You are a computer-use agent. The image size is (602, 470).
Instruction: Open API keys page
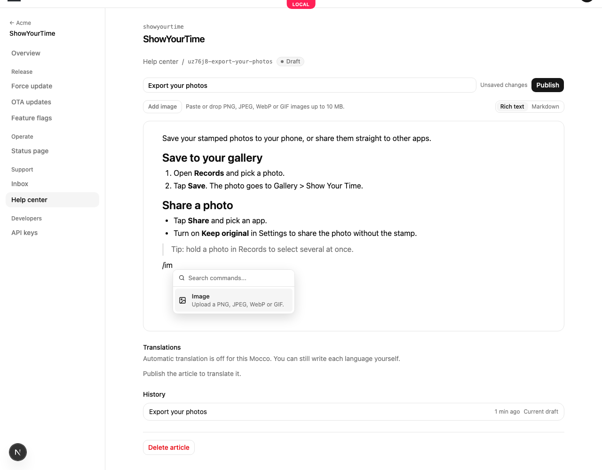[24, 233]
